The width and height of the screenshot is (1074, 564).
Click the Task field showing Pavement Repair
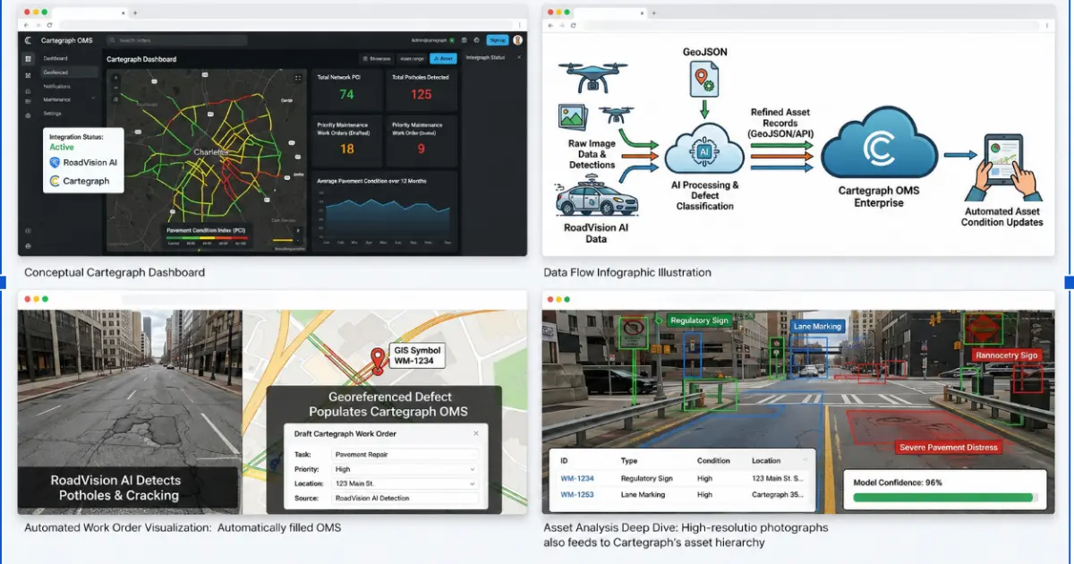click(405, 455)
